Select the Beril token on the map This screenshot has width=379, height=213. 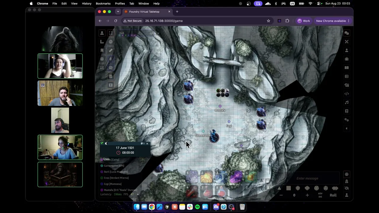tap(241, 146)
